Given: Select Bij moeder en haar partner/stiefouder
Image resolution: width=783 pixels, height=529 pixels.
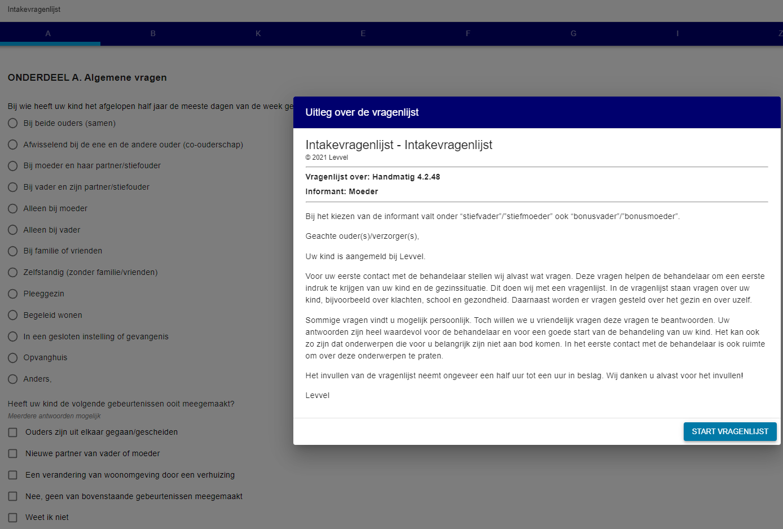Looking at the screenshot, I should coord(12,166).
